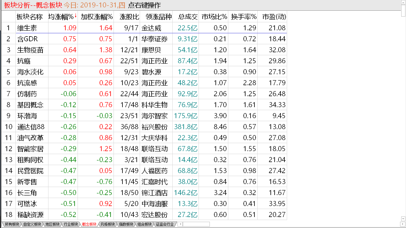This screenshot has height=228, width=406.
Task: Select the 稀缺资源 sector name
Action: [x=30, y=215]
